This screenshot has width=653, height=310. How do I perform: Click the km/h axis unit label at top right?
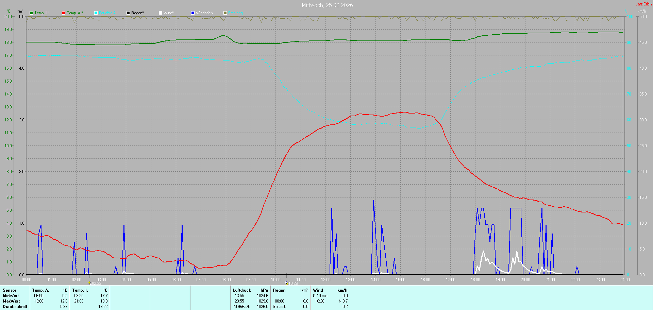tap(642, 11)
